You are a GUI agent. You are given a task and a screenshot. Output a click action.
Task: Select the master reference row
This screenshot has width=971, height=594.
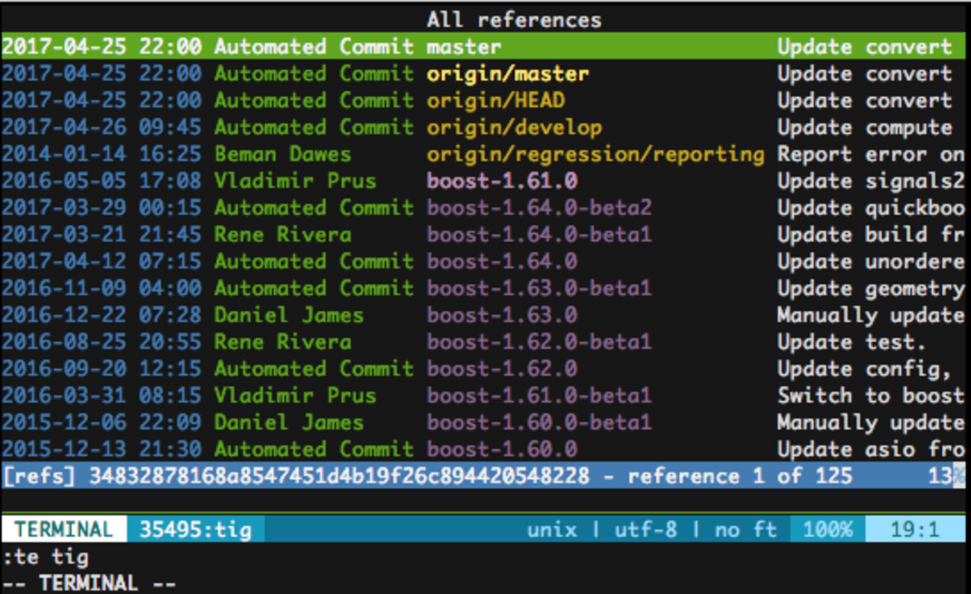(464, 47)
